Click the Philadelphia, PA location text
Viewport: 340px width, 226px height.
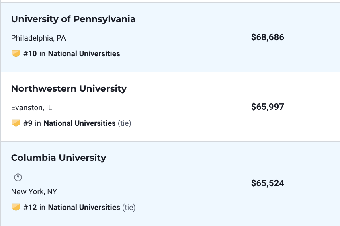coord(38,38)
